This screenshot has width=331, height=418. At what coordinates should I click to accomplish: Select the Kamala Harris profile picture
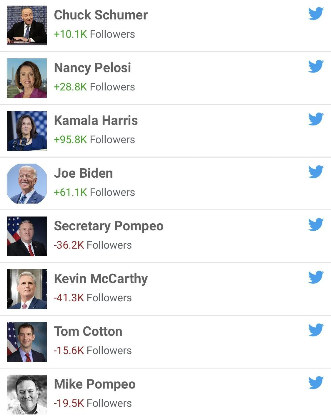click(x=27, y=131)
